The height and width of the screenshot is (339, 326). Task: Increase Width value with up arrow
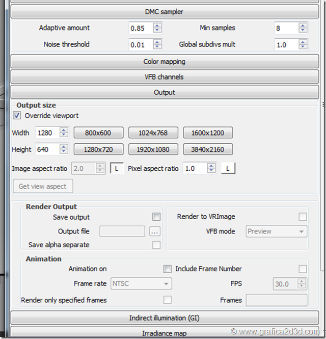tap(64, 130)
